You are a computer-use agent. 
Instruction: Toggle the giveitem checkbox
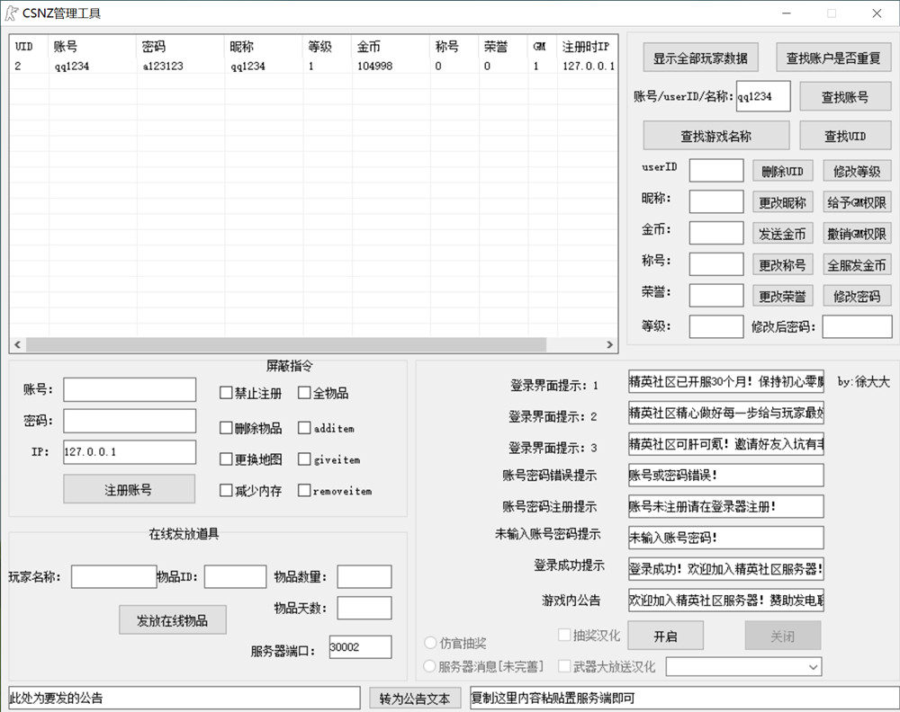click(x=304, y=459)
